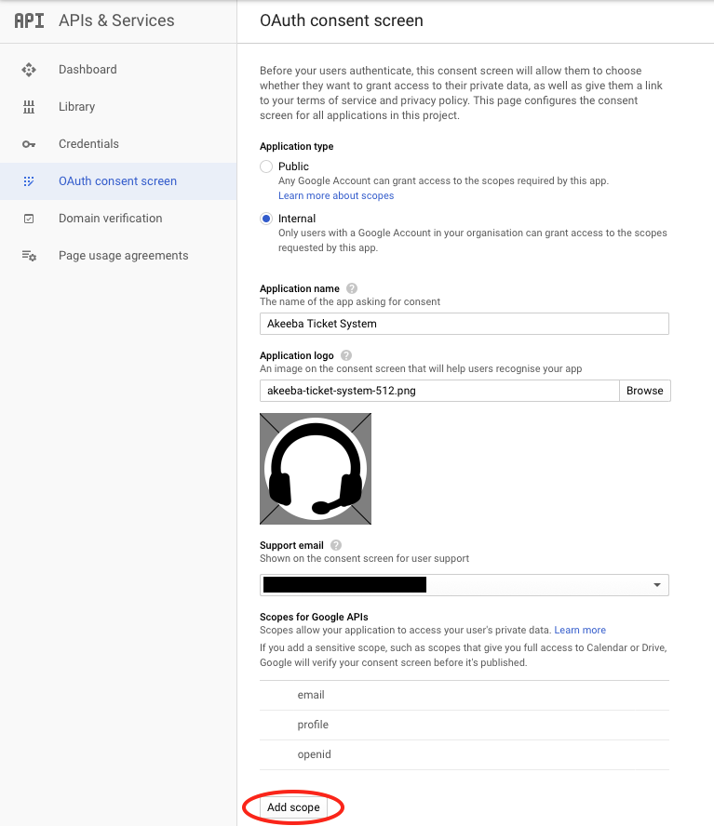Image resolution: width=714 pixels, height=826 pixels.
Task: Click the Dashboard sidebar icon
Action: click(x=29, y=70)
